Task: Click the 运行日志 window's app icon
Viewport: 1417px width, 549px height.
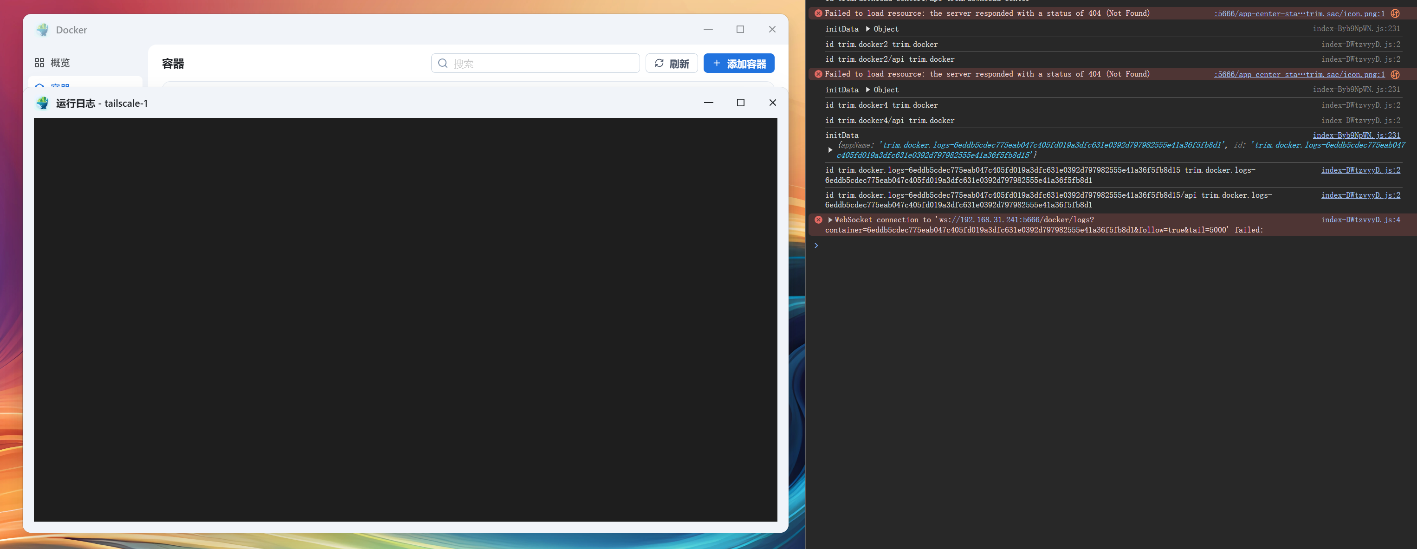Action: pyautogui.click(x=42, y=103)
